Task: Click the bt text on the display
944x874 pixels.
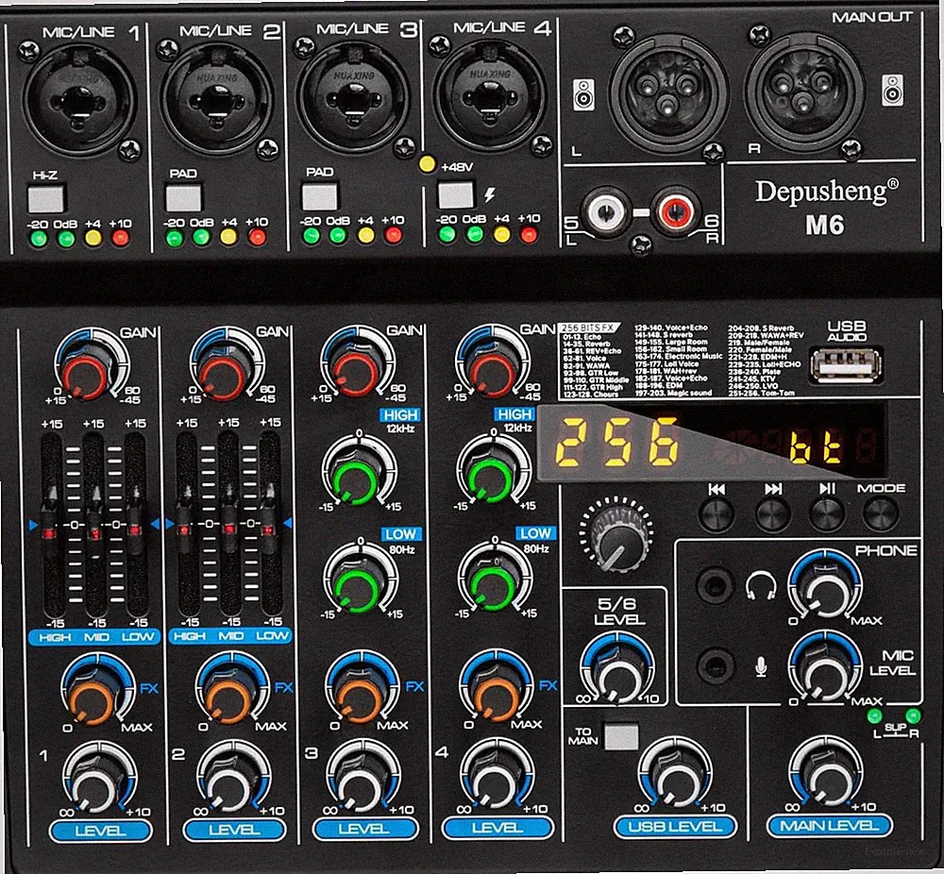Action: coord(816,447)
